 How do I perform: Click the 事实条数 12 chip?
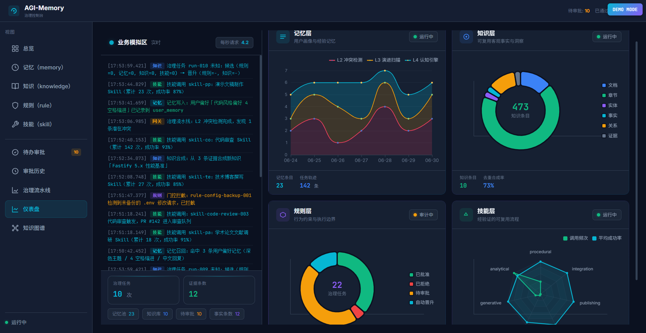227,314
